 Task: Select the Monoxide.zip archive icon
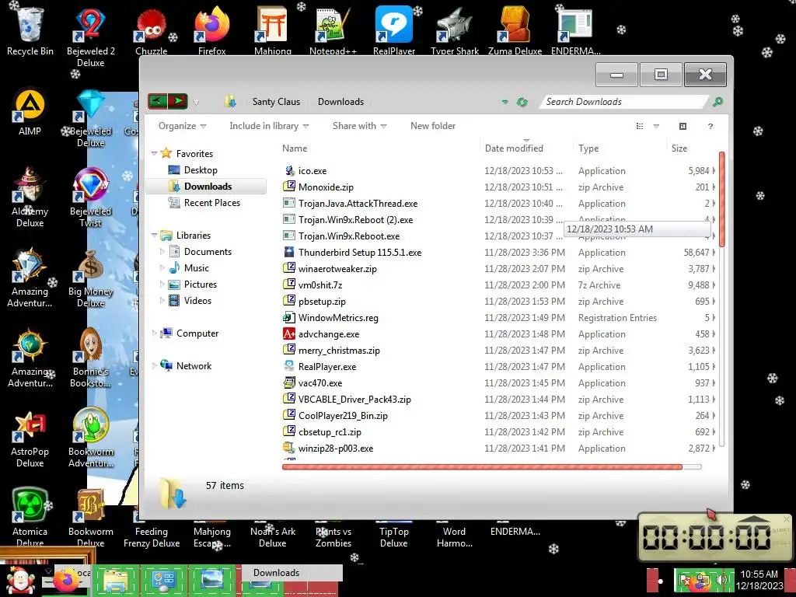coord(289,187)
